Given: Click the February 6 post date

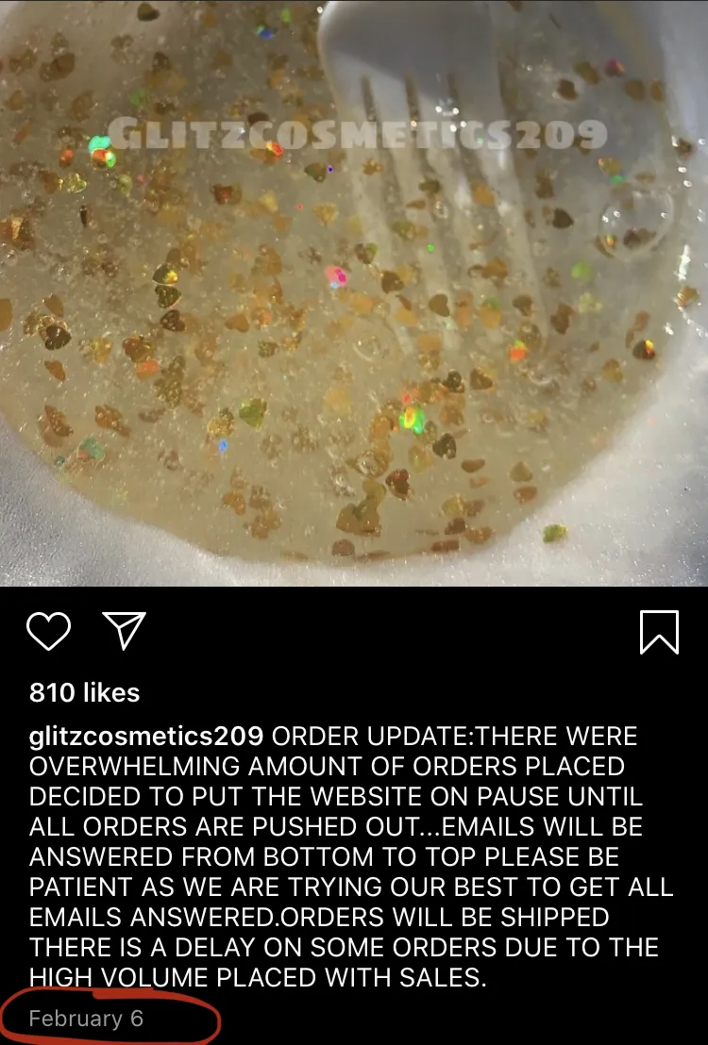Looking at the screenshot, I should [86, 1019].
